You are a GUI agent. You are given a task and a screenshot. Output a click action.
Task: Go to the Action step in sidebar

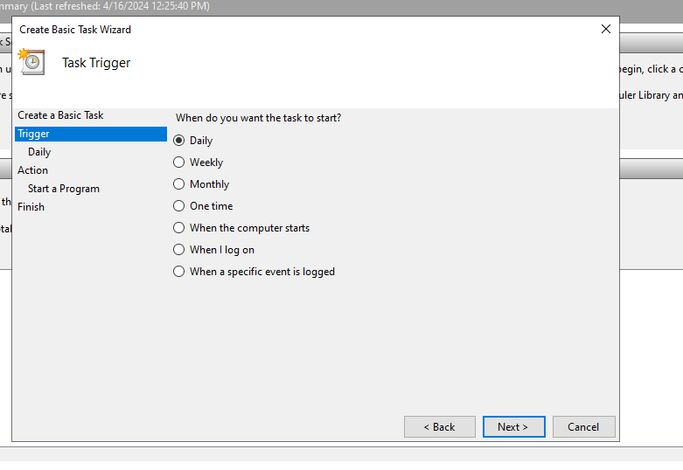point(32,170)
